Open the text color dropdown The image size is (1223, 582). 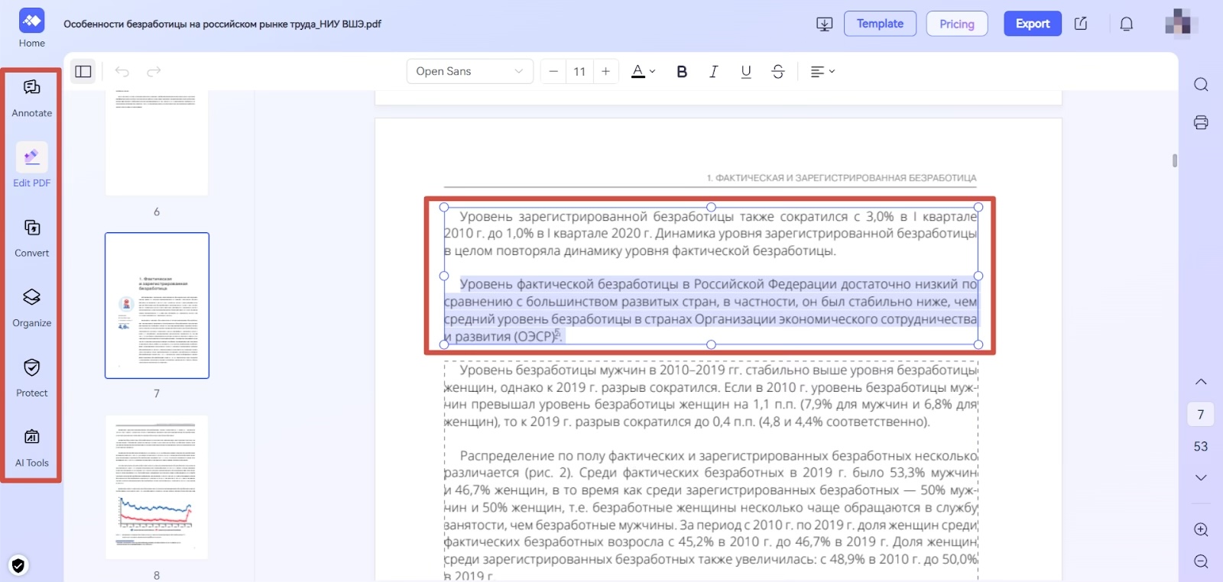pos(643,72)
